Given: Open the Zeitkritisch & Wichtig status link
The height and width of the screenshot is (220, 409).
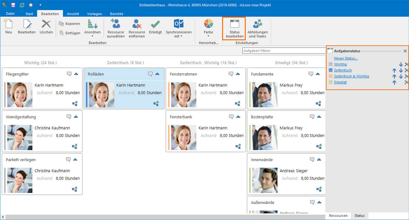Looking at the screenshot, I should tap(351, 76).
